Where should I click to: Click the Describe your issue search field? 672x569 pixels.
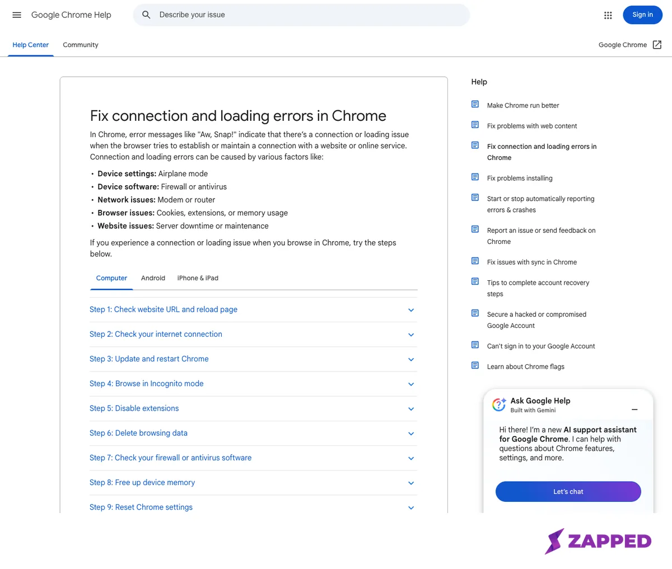[301, 15]
